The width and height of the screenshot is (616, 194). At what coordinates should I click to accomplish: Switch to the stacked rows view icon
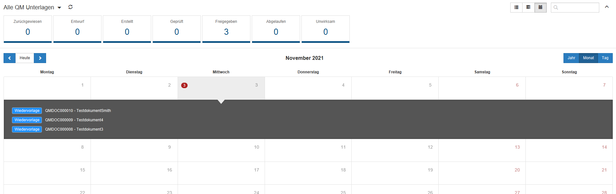click(528, 7)
